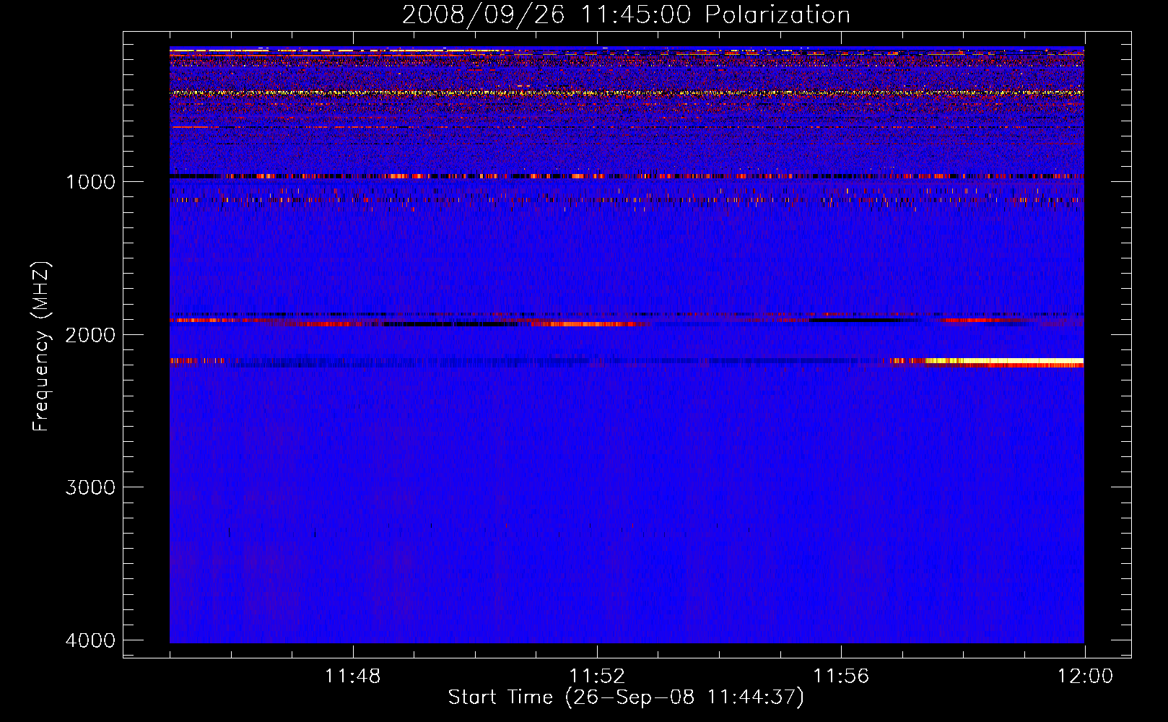Select the 2000 frequency tick label
This screenshot has height=722, width=1168.
[90, 335]
